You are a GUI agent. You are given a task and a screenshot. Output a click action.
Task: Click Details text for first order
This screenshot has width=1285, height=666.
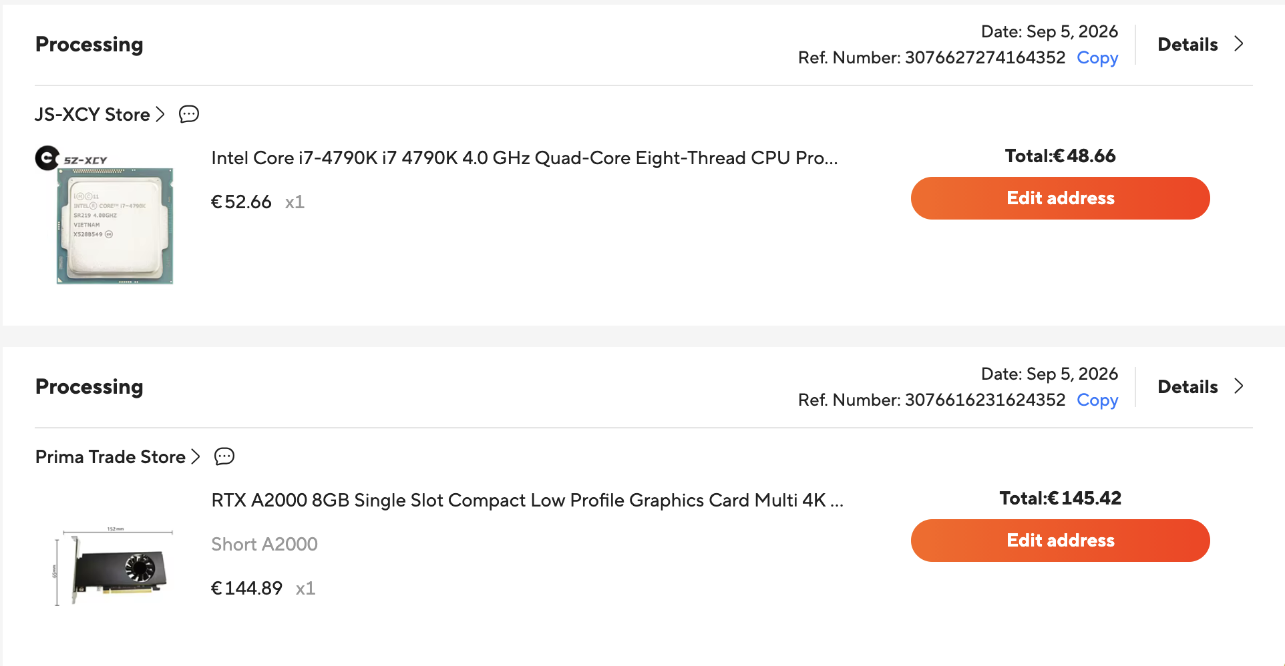point(1187,45)
